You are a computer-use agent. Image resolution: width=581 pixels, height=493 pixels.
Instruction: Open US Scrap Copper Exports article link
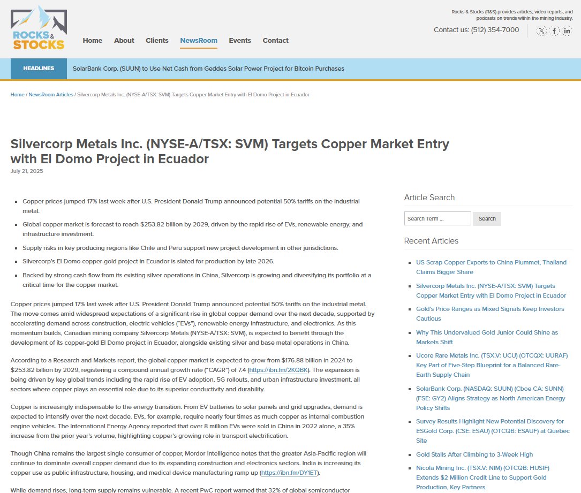click(491, 267)
